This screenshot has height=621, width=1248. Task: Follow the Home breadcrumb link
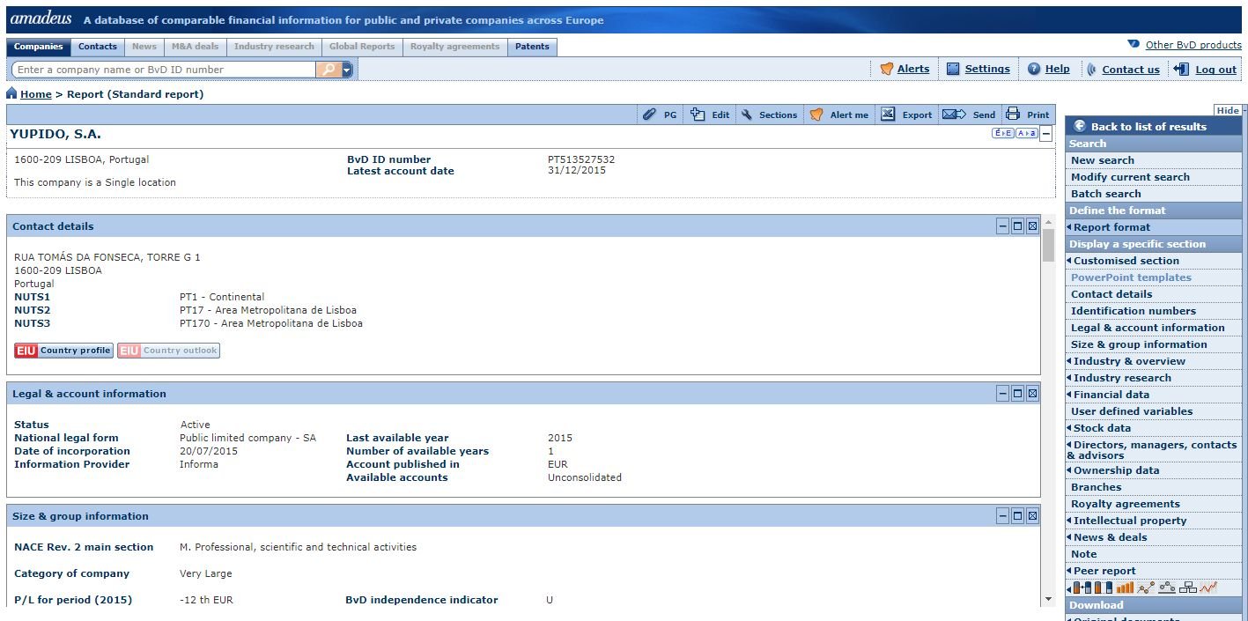point(36,94)
